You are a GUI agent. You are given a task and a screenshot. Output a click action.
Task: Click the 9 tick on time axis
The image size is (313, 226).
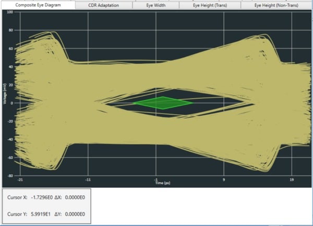click(224, 180)
